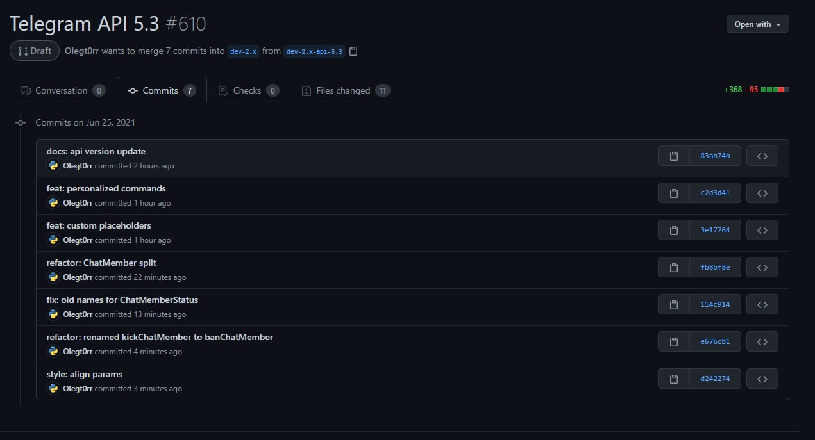Screen dimensions: 815x440
Task: Open commit 'feat: custom placeholders'
Action: (99, 226)
